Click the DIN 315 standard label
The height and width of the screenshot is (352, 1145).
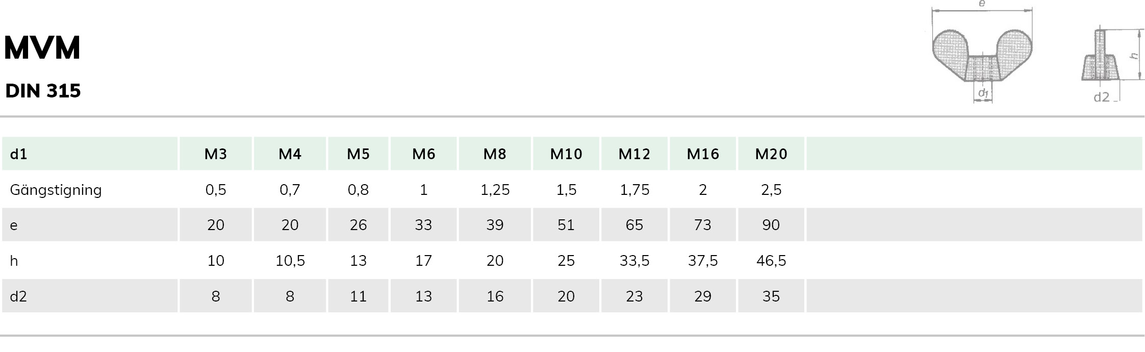(43, 91)
